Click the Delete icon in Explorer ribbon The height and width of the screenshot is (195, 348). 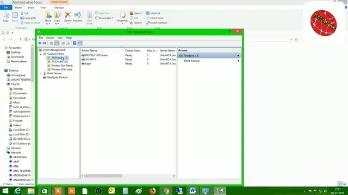(x=67, y=17)
